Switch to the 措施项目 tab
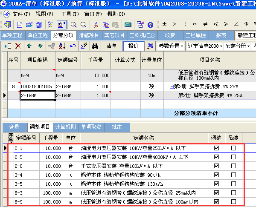 tap(90, 35)
